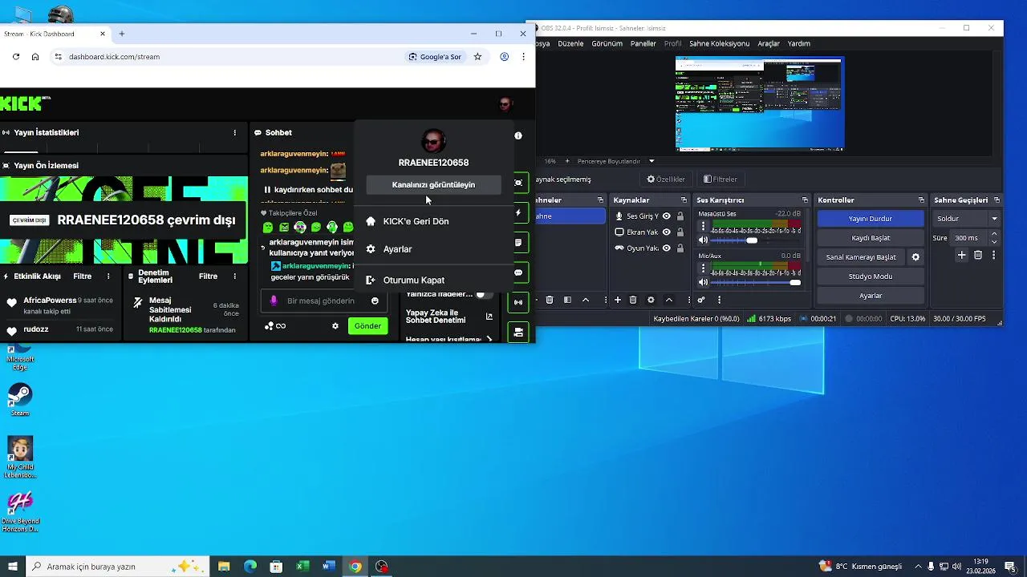1027x577 pixels.
Task: Open OBS Düzenle menu
Action: 570,43
